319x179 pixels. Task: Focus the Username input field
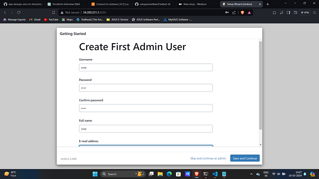tap(146, 68)
